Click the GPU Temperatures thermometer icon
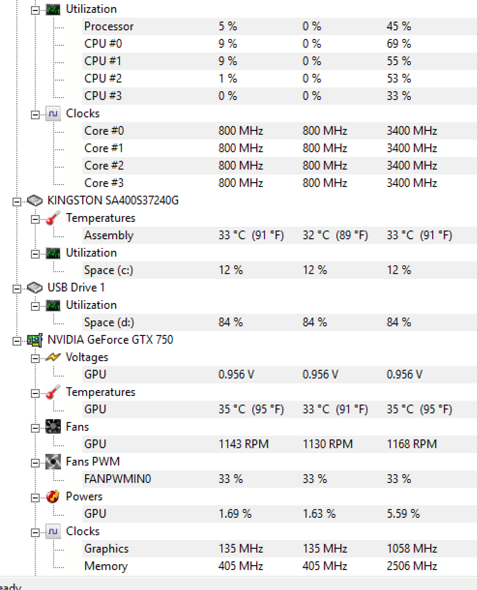The height and width of the screenshot is (590, 477). 53,392
